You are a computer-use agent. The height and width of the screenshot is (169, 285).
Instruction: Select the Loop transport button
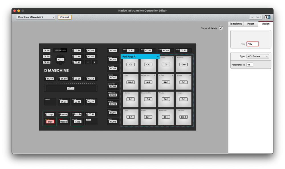(x=50, y=114)
